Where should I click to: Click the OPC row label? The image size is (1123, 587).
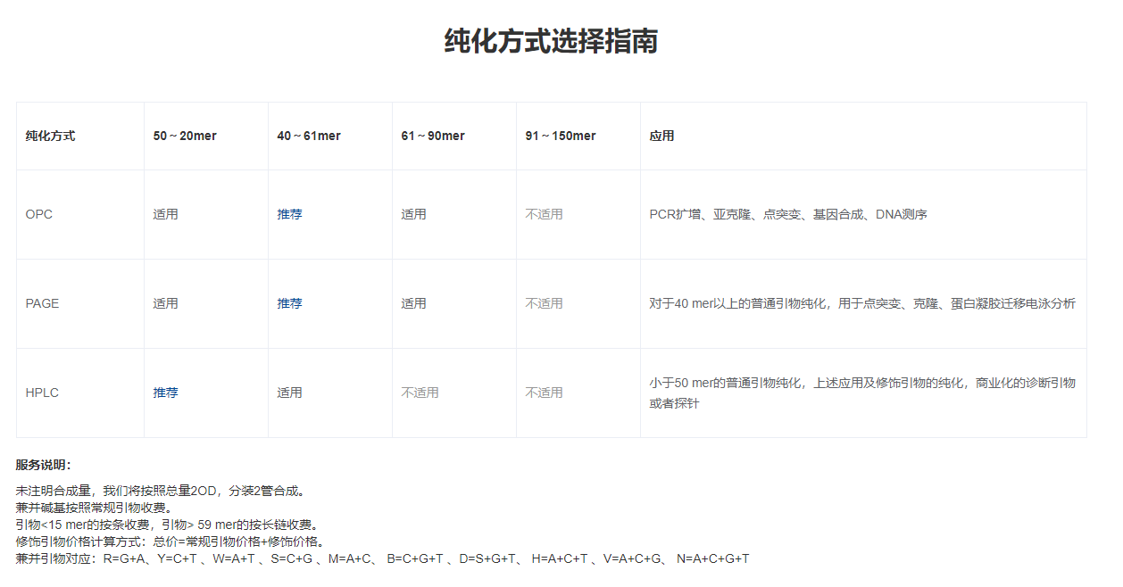click(39, 215)
